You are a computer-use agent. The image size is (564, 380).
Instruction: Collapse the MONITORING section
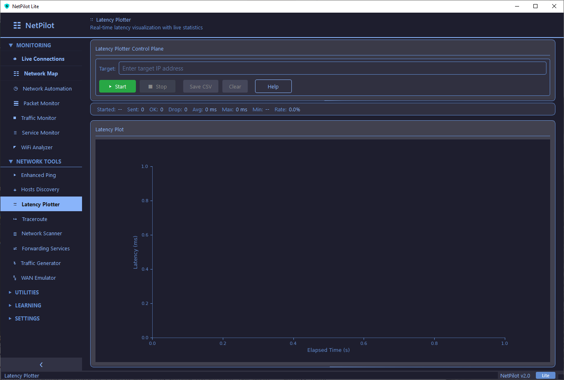pos(11,45)
